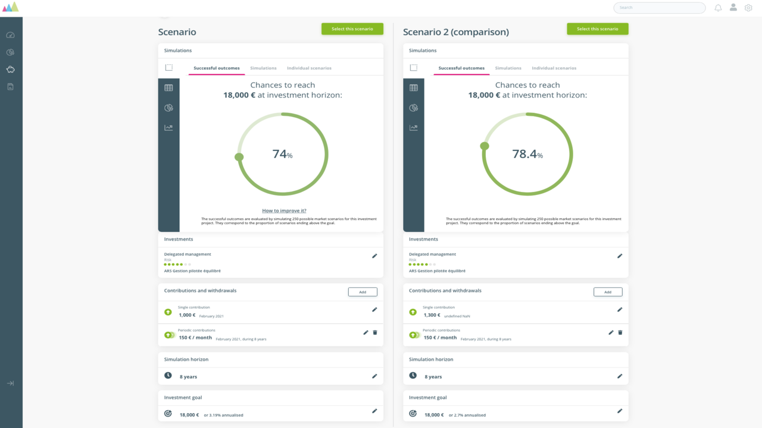
Task: Delete Scenario 2 periodic contribution of 150 €
Action: 620,332
